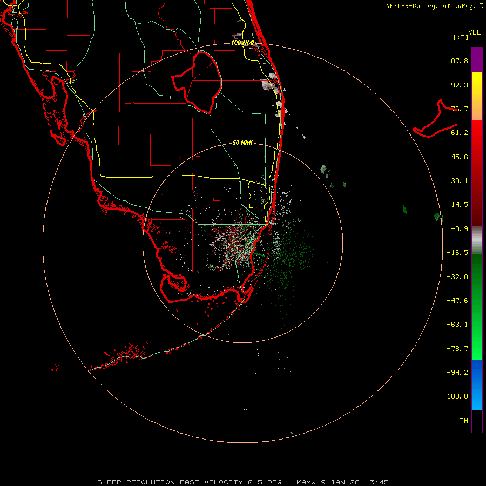The width and height of the screenshot is (486, 486).
Task: Click the 50 NMI range ring label
Action: 242,143
